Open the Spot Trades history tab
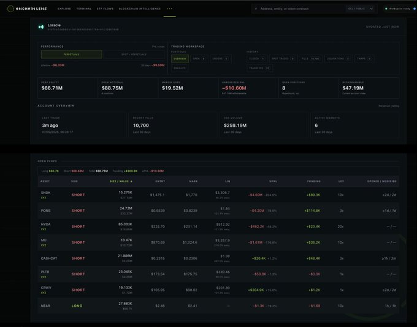 pos(283,59)
